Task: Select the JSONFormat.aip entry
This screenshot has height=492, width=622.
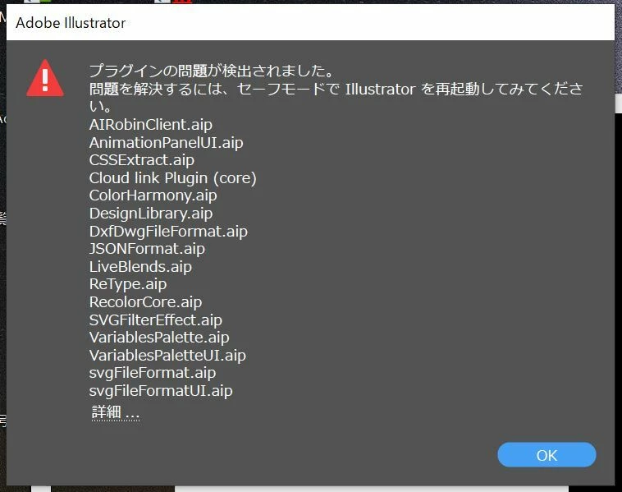Action: 147,249
